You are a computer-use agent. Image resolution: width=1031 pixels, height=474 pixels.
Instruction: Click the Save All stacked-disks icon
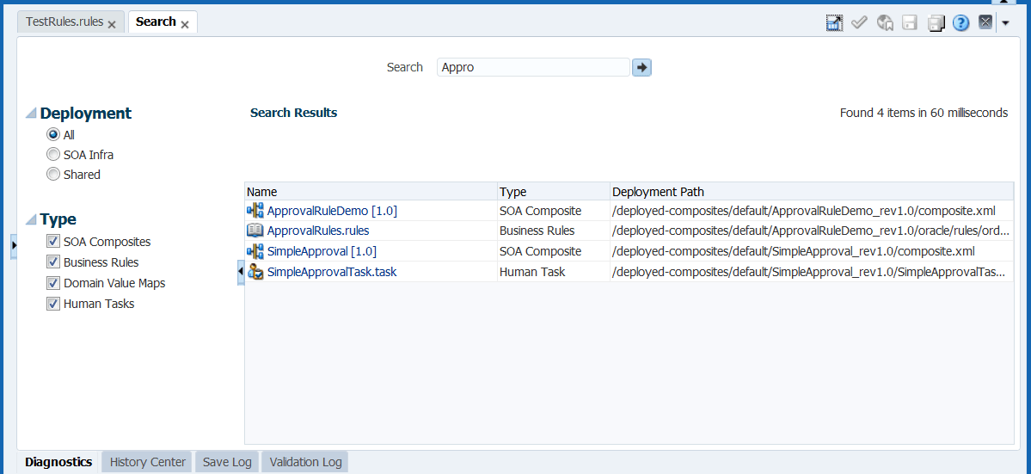click(x=936, y=24)
